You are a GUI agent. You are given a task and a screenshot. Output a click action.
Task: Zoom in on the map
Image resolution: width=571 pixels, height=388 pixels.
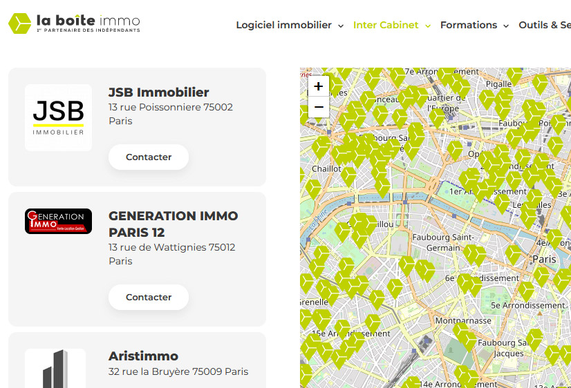[319, 86]
